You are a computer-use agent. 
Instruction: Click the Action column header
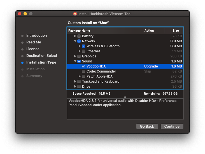tap(154, 31)
